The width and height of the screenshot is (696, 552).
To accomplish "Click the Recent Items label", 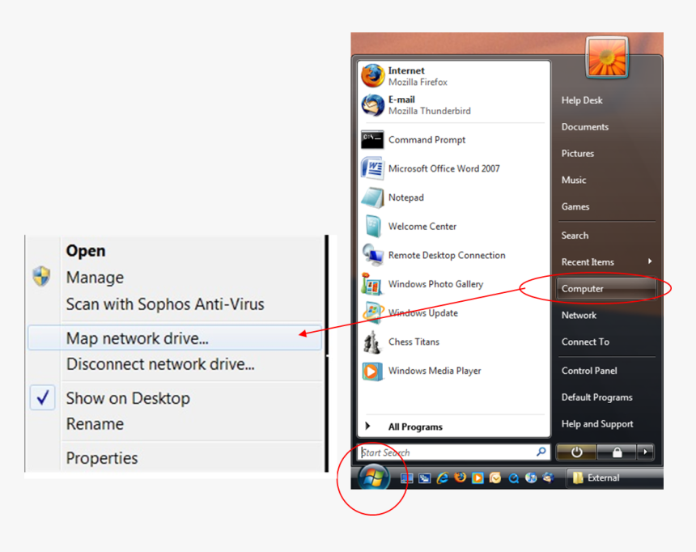I will pos(588,262).
